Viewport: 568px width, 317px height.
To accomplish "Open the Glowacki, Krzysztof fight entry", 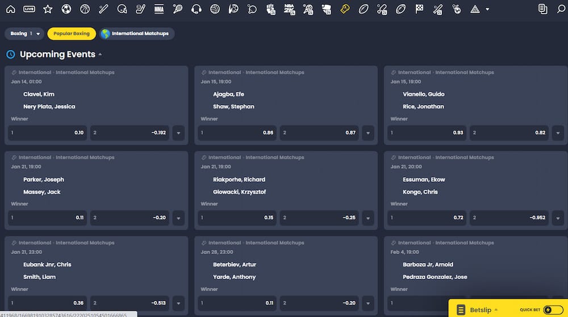I will pos(240,192).
